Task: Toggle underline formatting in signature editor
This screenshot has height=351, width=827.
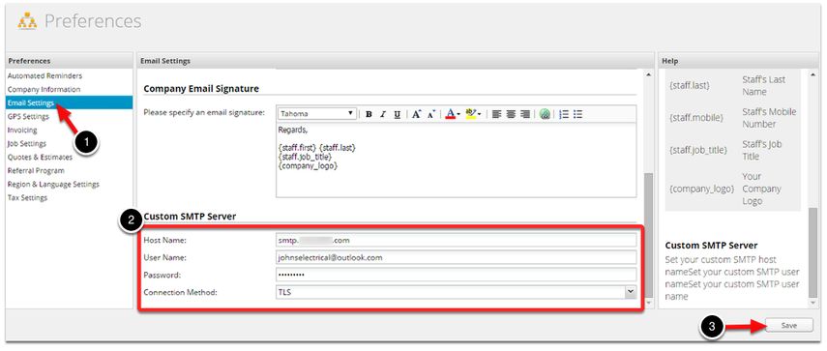Action: (x=398, y=114)
